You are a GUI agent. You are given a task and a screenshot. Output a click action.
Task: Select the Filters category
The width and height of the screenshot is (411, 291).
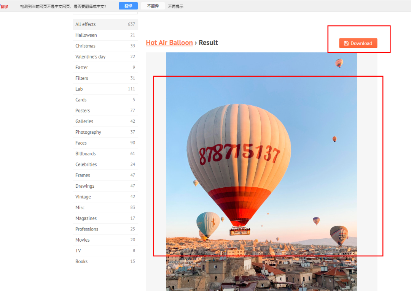[x=81, y=78]
